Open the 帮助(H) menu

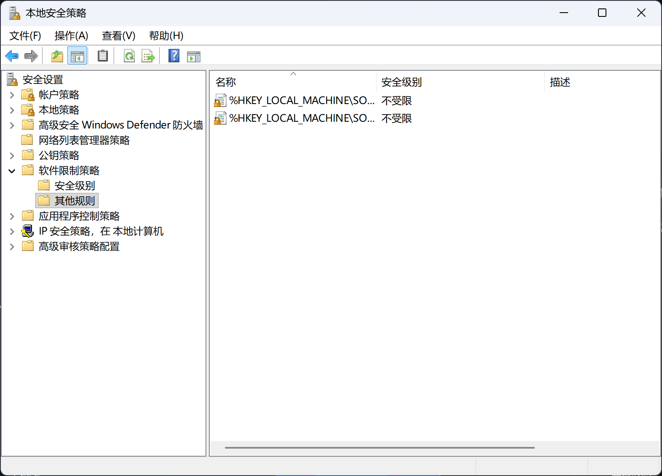point(166,36)
